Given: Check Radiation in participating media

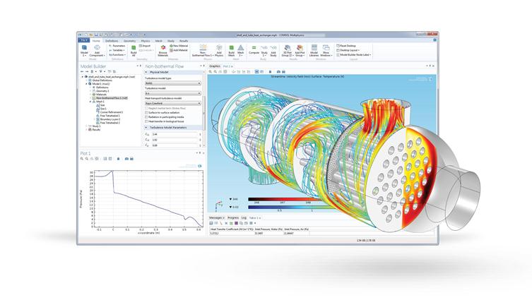Looking at the screenshot, I should pyautogui.click(x=145, y=116).
